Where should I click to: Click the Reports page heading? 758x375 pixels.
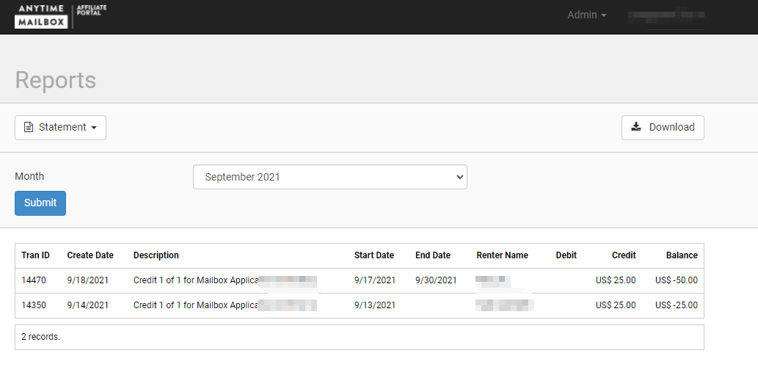click(x=56, y=80)
